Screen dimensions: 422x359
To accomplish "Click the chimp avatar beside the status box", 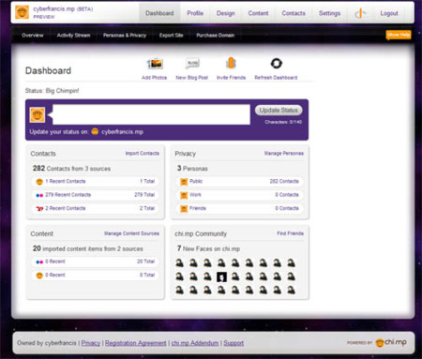I will [38, 114].
